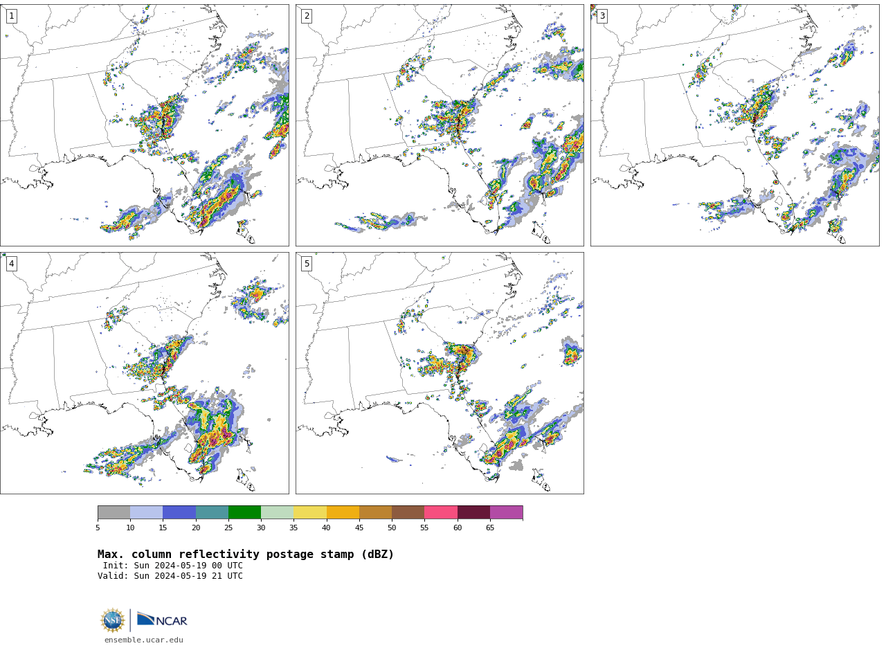Screen dimensions: 886x648
Task: Click the colorbar tick label 5
Action: pos(98,528)
